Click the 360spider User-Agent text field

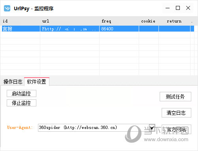[x=94, y=128]
